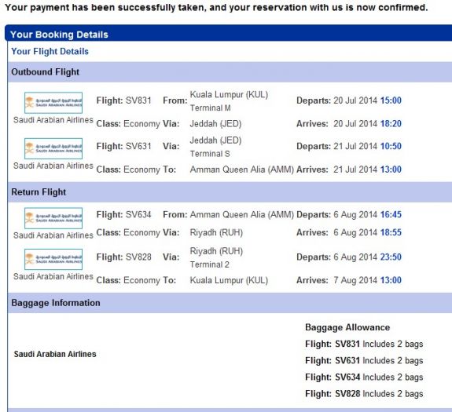
Task: Click the 16:45 departure time from Amman
Action: [391, 214]
